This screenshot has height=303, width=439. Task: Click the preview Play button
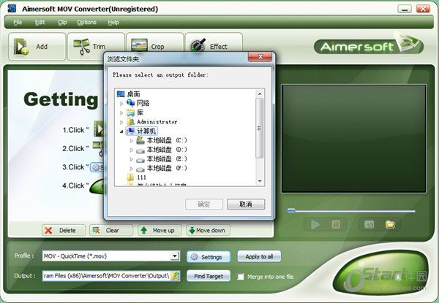tap(315, 224)
